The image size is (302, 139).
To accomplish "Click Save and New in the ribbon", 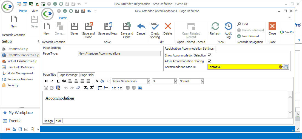I will tap(108, 29).
